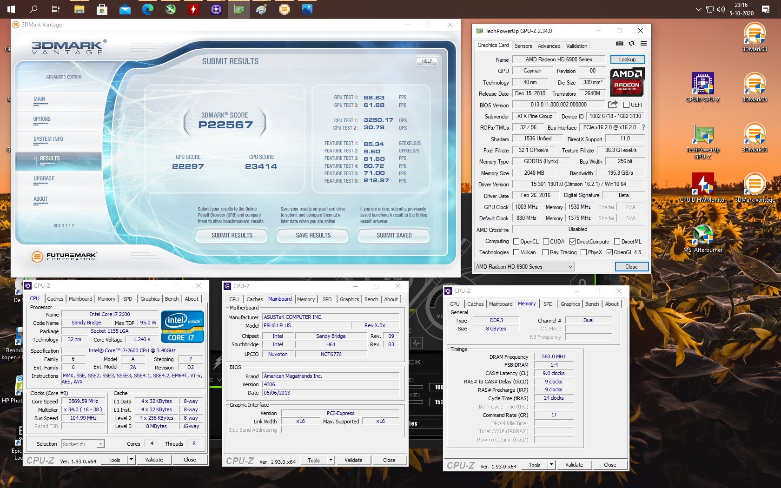781x488 pixels.
Task: Open the Photos taskbar icon
Action: [307, 9]
